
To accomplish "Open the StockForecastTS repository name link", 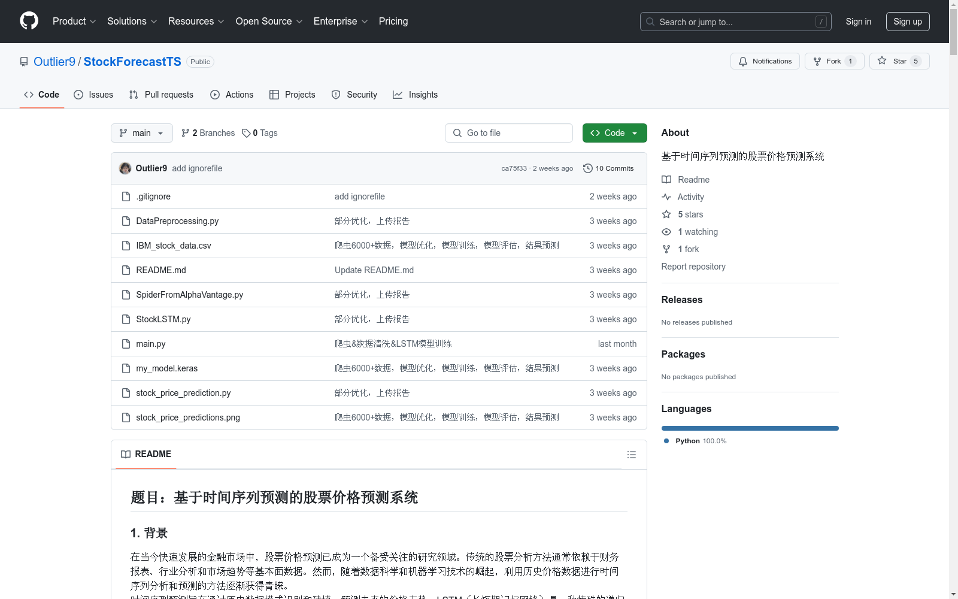I will (132, 62).
